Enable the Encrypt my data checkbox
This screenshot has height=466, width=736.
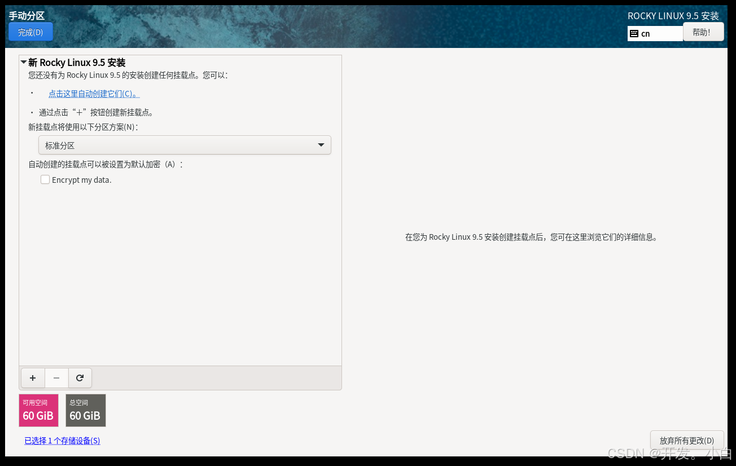pyautogui.click(x=45, y=180)
